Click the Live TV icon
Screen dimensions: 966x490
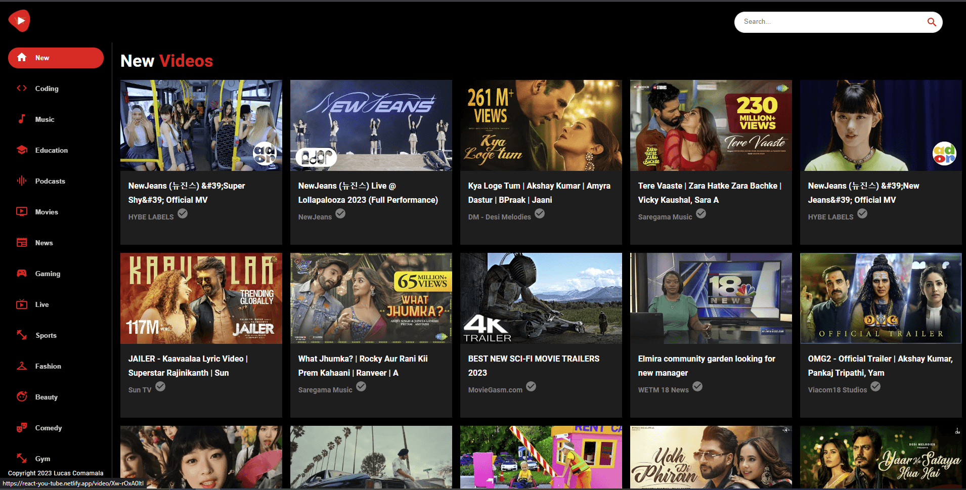pyautogui.click(x=22, y=304)
